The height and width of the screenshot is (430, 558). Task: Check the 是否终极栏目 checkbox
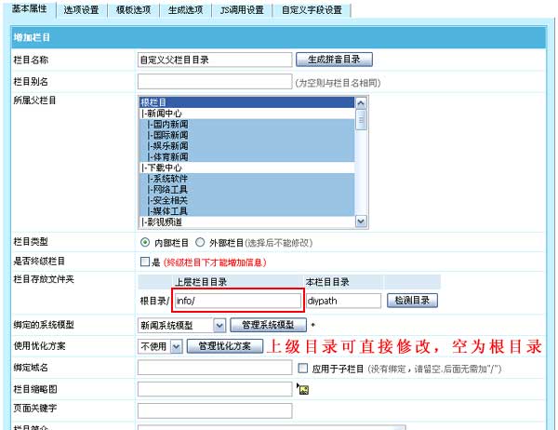pos(144,262)
